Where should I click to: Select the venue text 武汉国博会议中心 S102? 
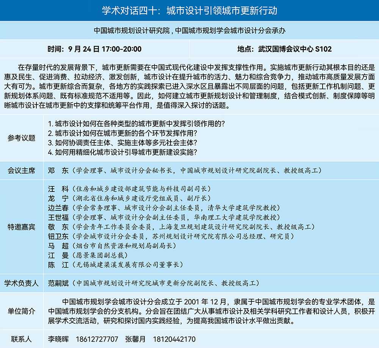pyautogui.click(x=294, y=49)
